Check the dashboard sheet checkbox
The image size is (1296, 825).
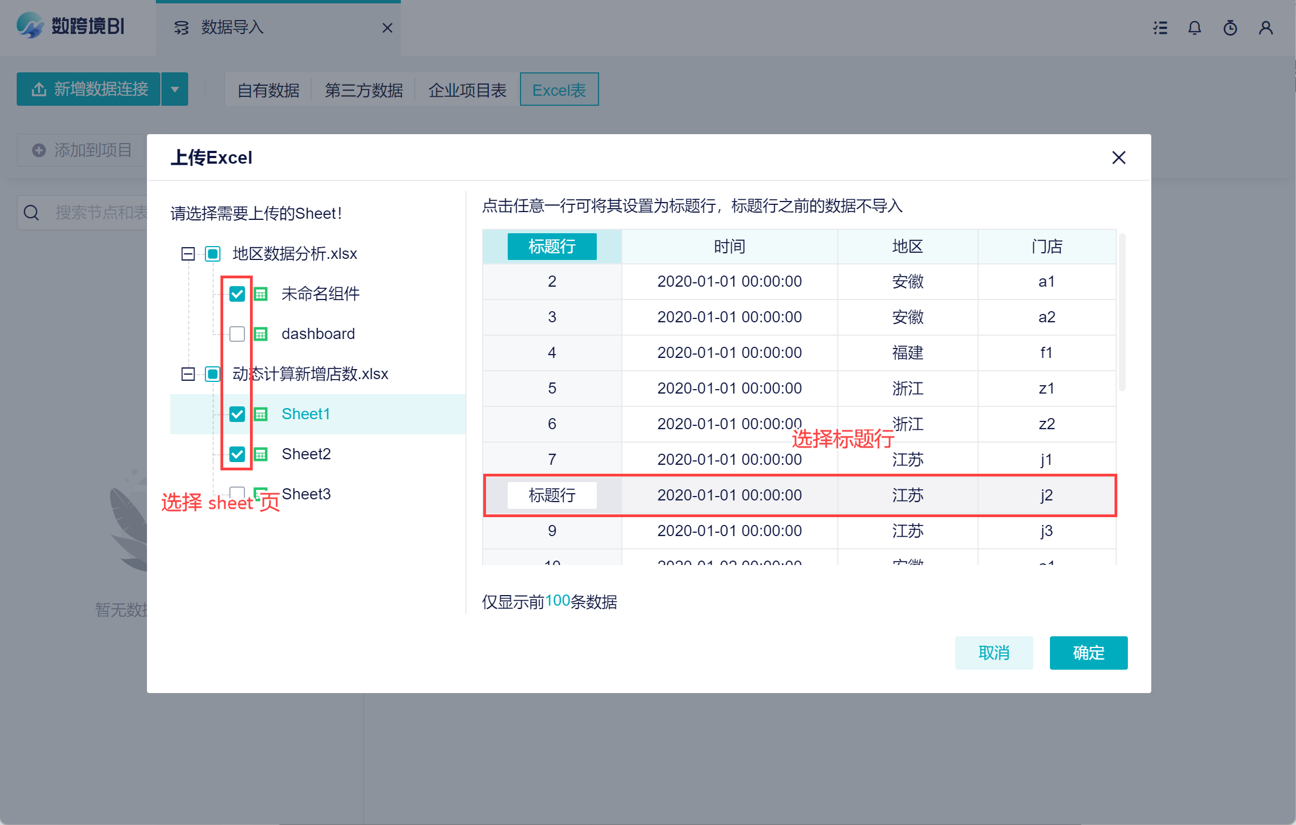point(237,334)
